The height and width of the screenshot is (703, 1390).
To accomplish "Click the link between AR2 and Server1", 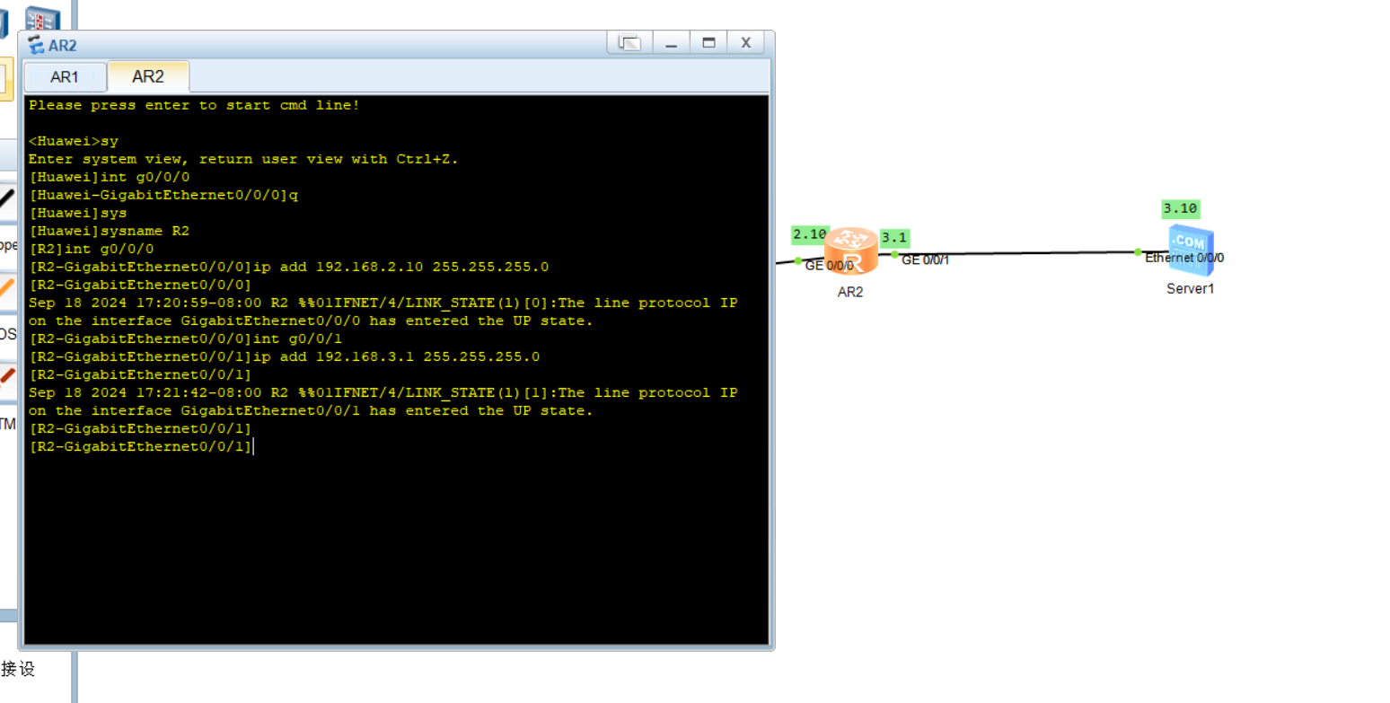I will pos(1015,254).
